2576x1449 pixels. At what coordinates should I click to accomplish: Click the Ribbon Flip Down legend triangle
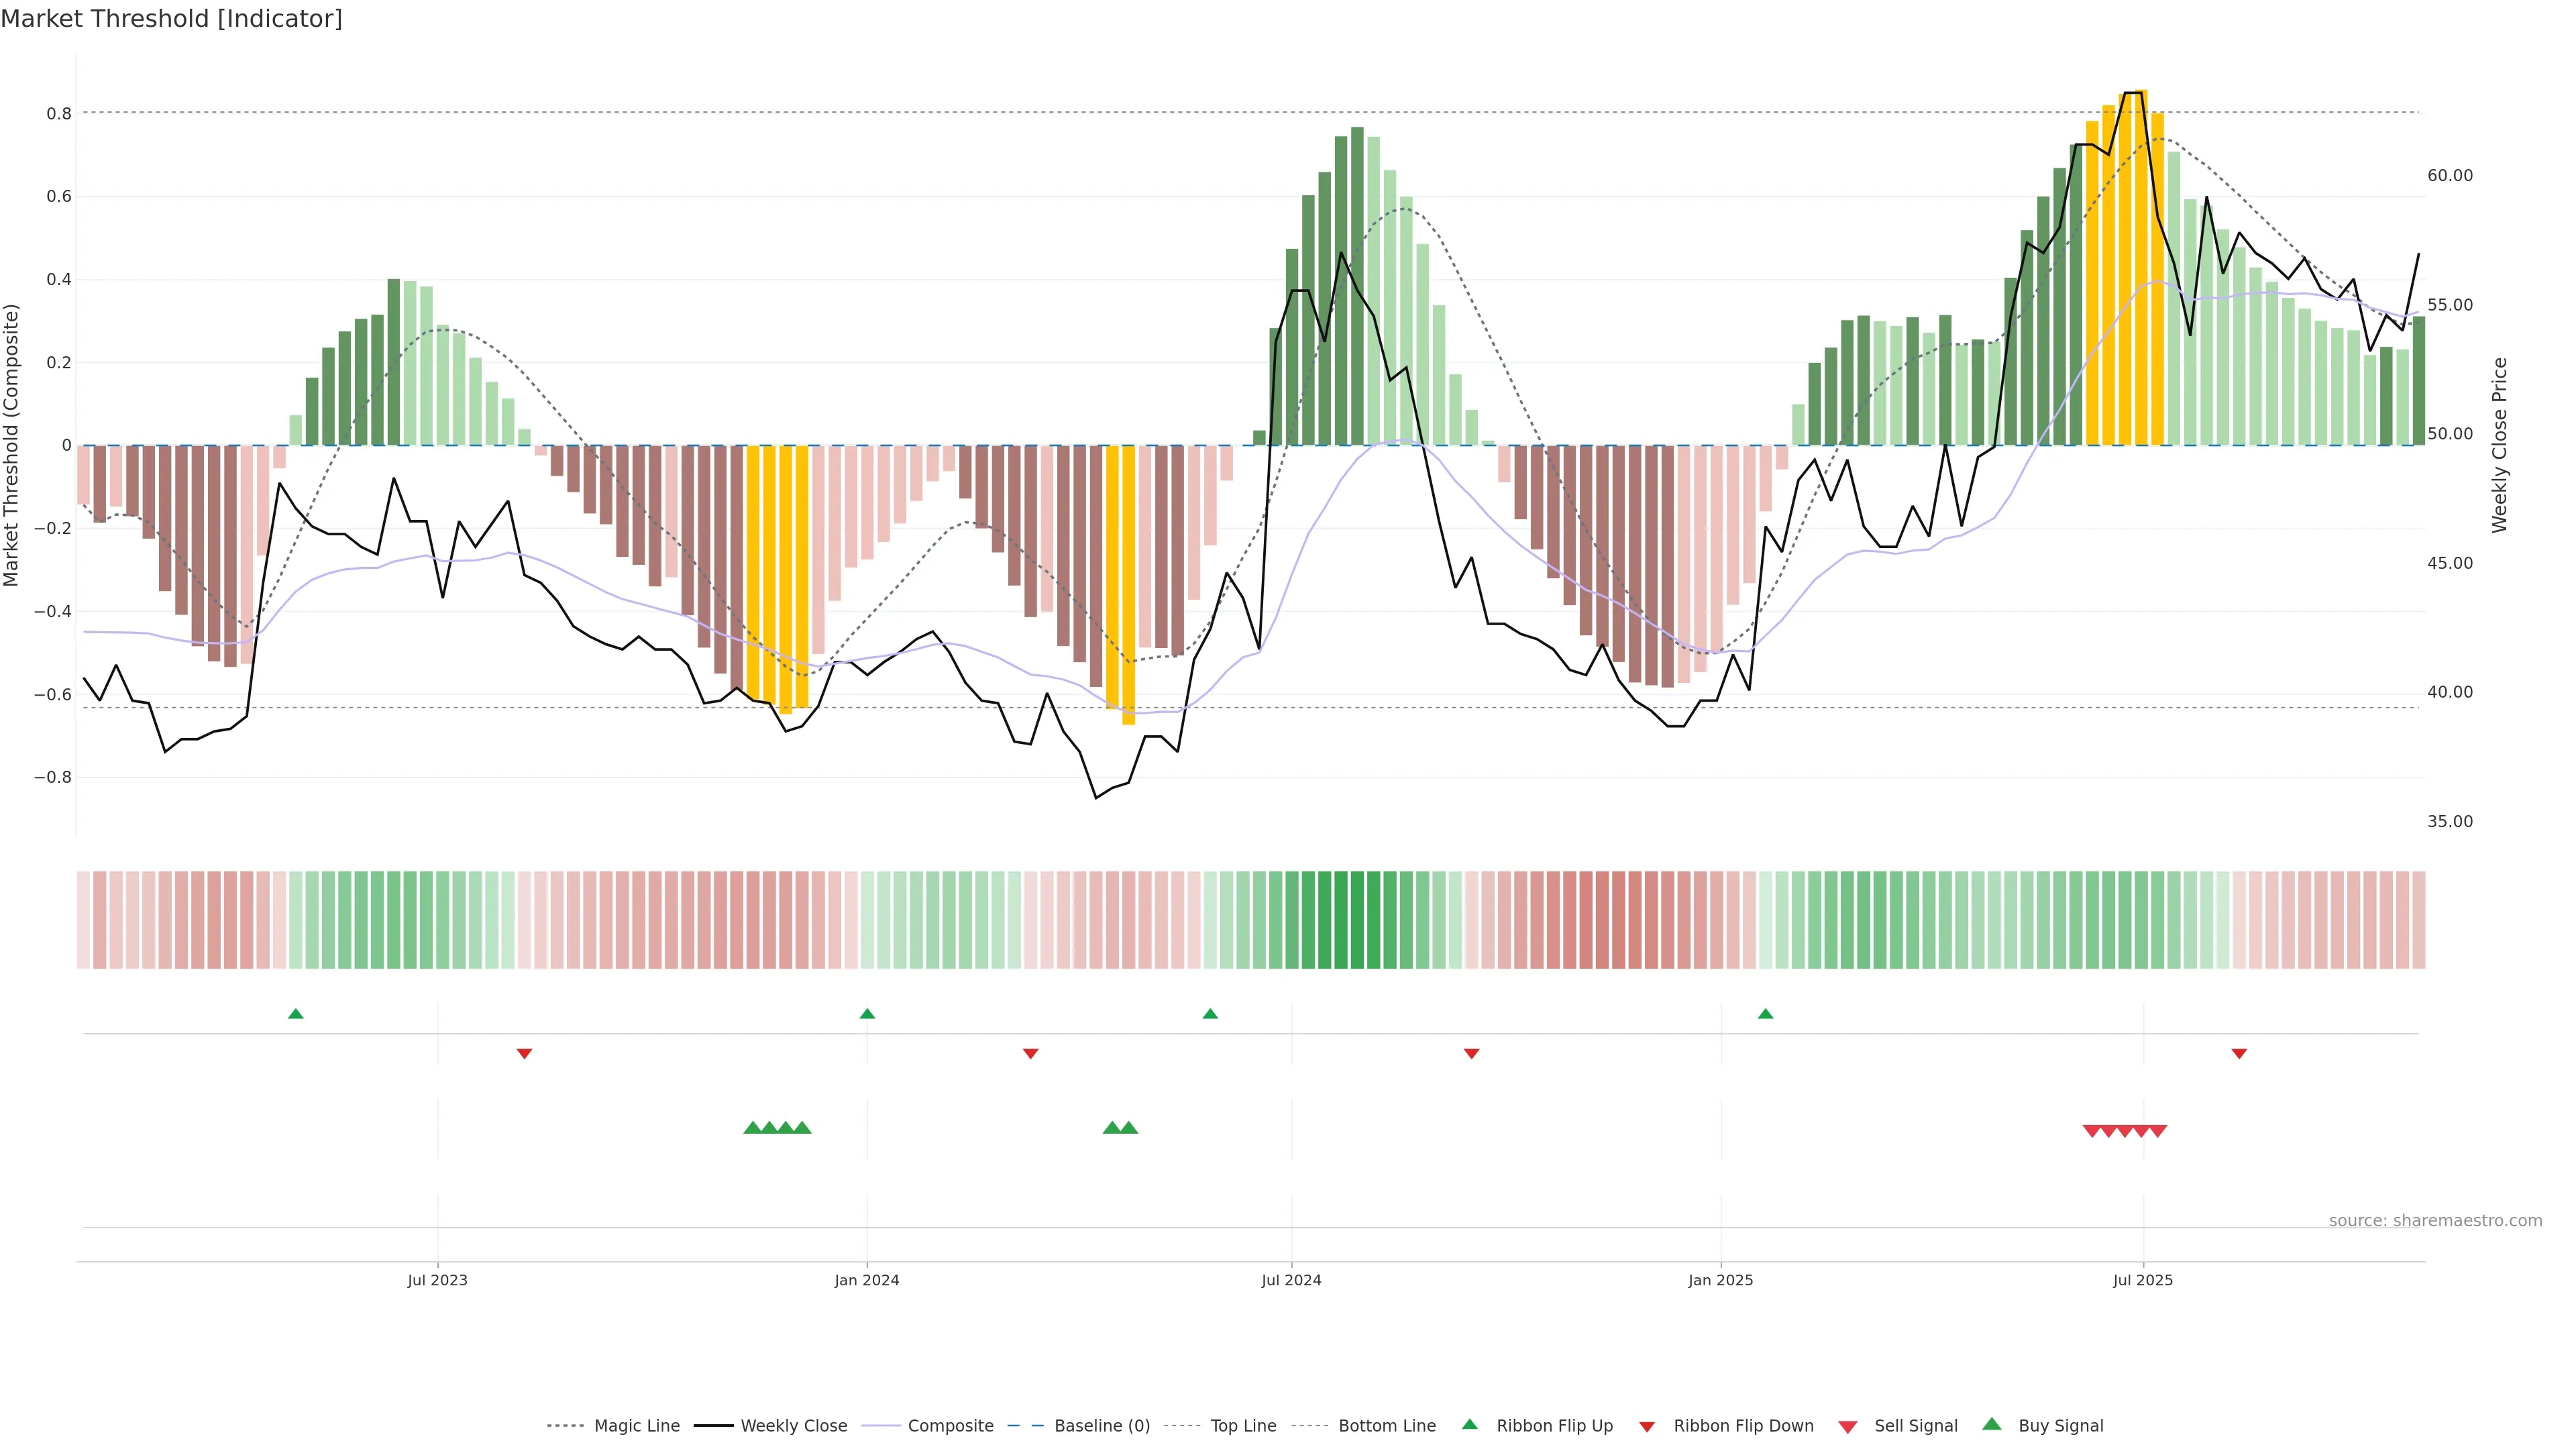(1647, 1426)
